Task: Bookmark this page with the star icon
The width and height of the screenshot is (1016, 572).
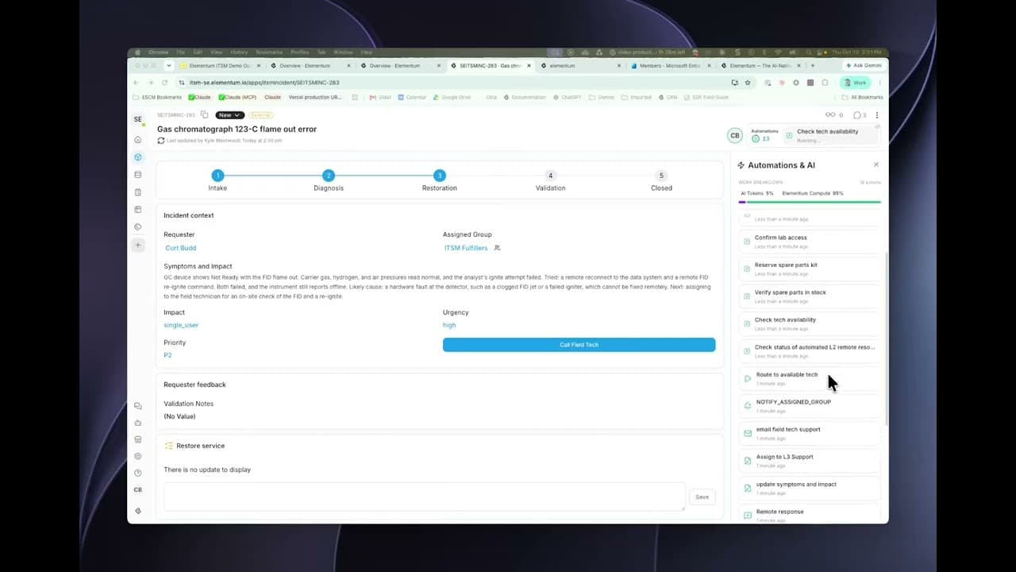Action: point(747,83)
